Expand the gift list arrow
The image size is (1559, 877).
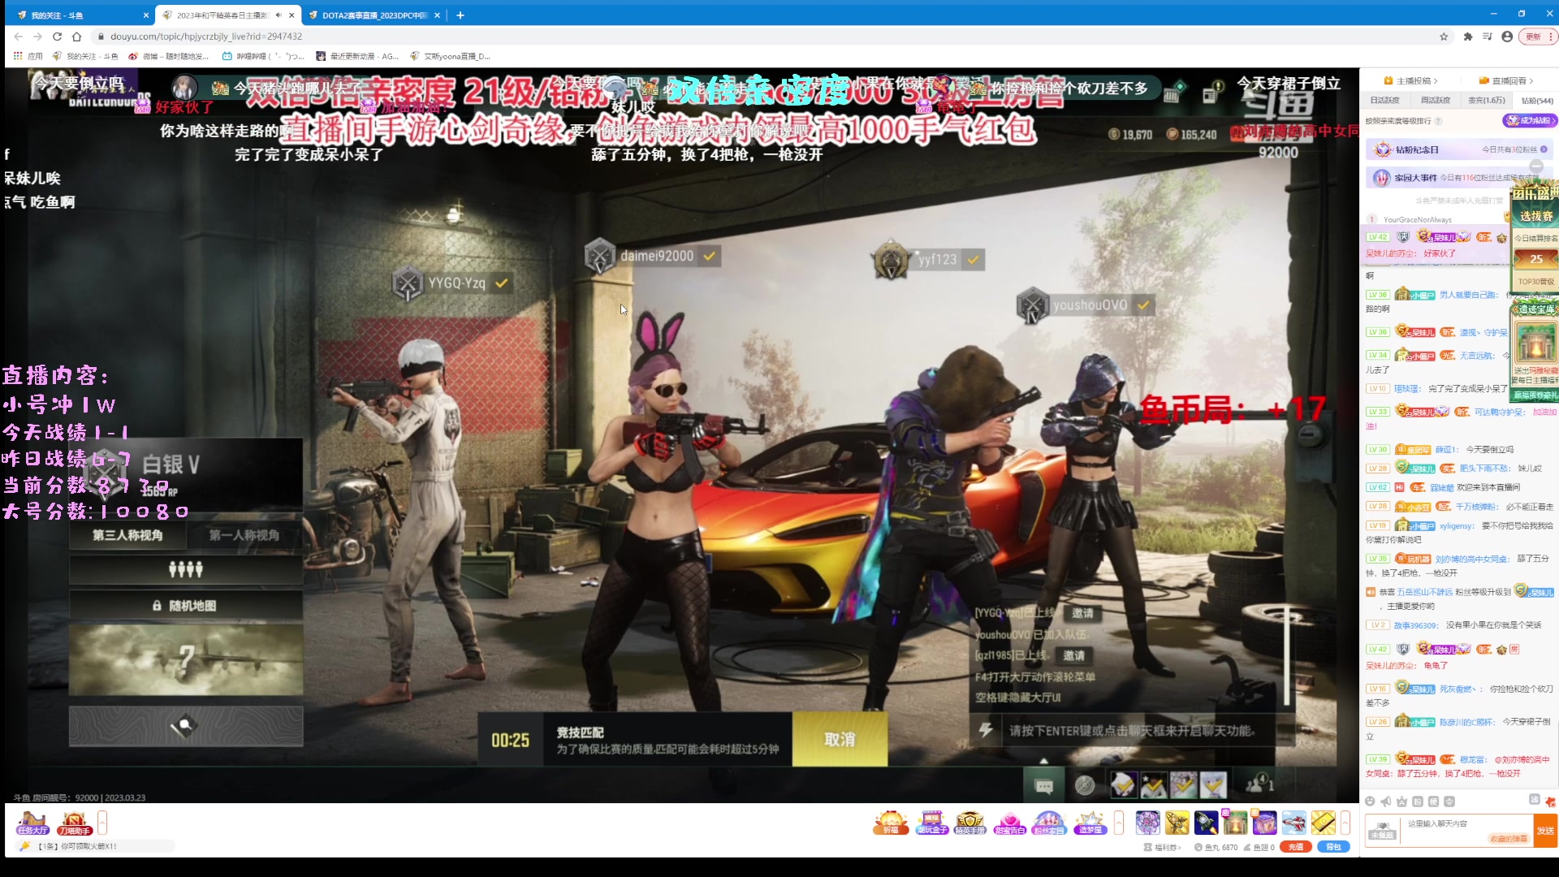click(x=1345, y=823)
